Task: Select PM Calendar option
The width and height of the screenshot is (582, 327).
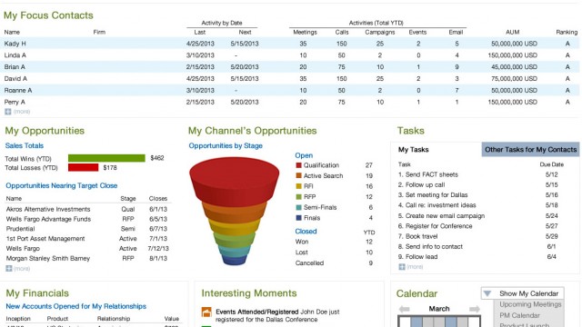Action: (519, 315)
